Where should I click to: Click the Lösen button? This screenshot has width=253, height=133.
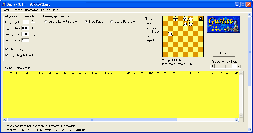(x=224, y=53)
